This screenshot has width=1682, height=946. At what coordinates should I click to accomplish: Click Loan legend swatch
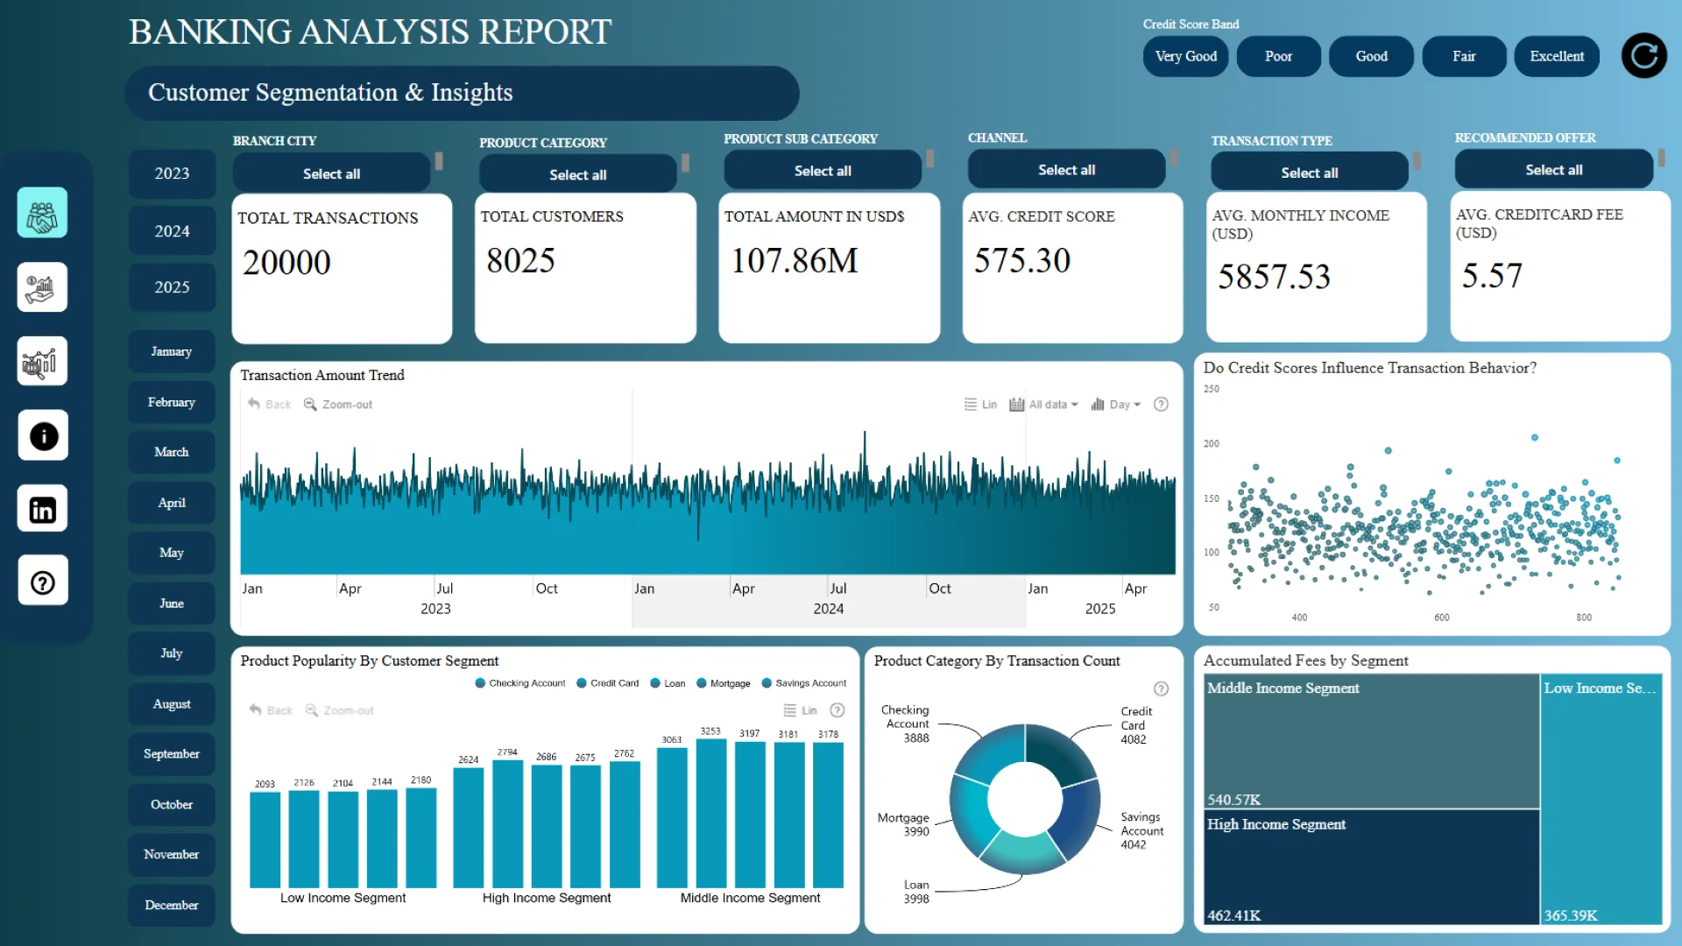tap(655, 683)
